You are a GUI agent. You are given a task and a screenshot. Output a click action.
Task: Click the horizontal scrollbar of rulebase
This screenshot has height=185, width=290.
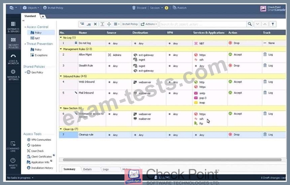pyautogui.click(x=172, y=160)
